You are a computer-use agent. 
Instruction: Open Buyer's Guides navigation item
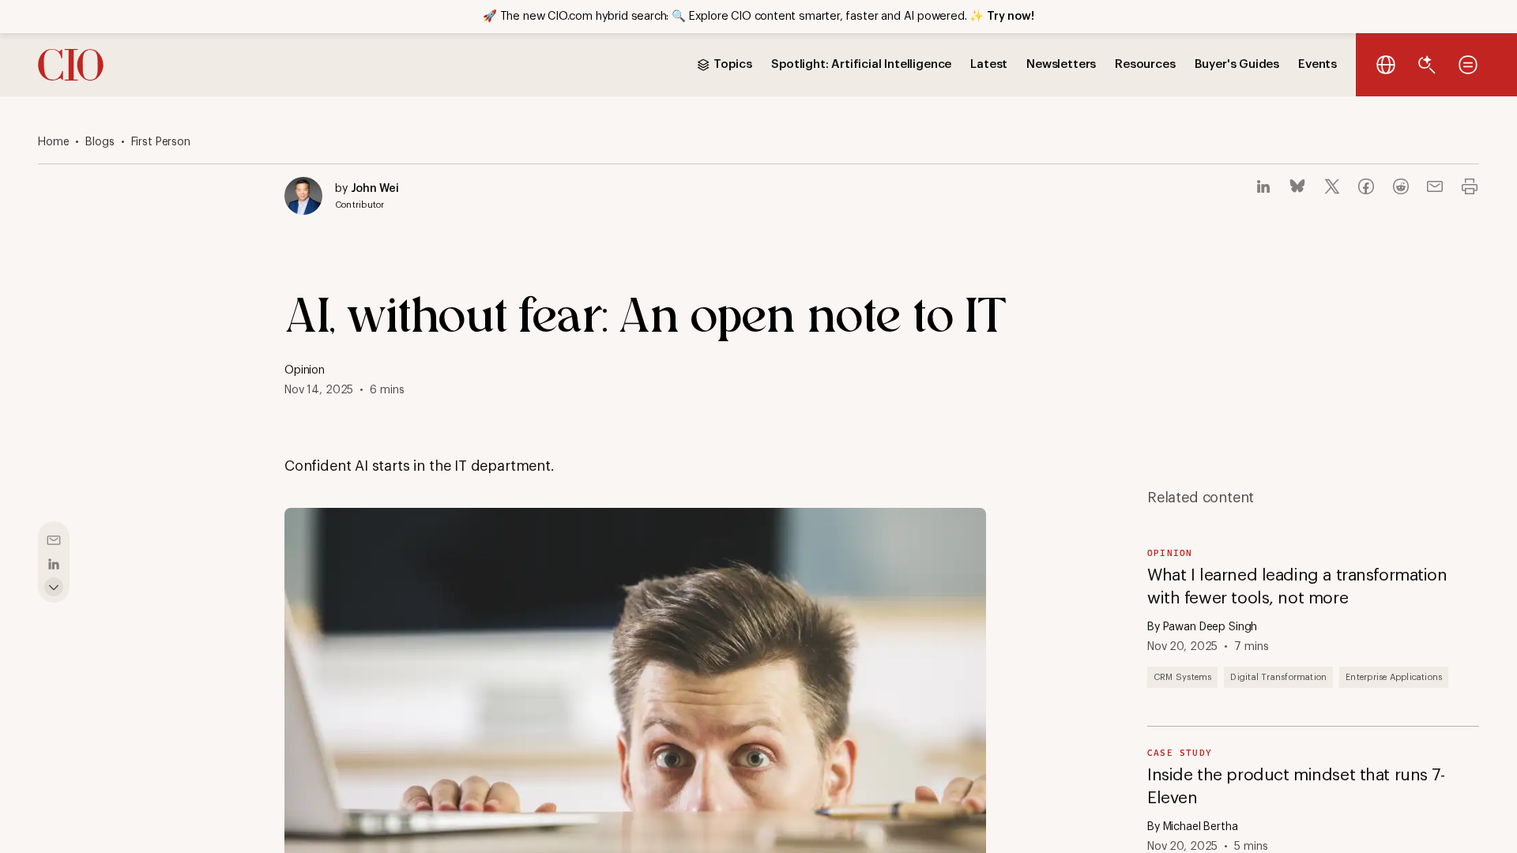click(1237, 64)
